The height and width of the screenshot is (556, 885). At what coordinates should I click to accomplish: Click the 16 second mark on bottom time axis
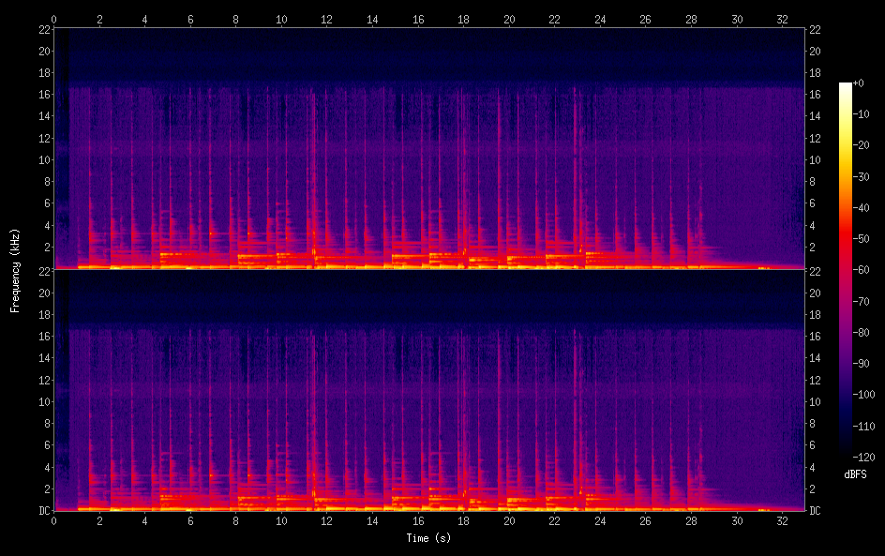pyautogui.click(x=418, y=520)
